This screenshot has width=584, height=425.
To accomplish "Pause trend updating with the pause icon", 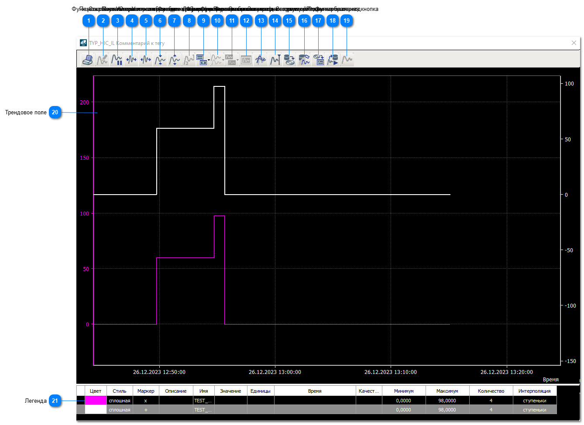I will 117,59.
